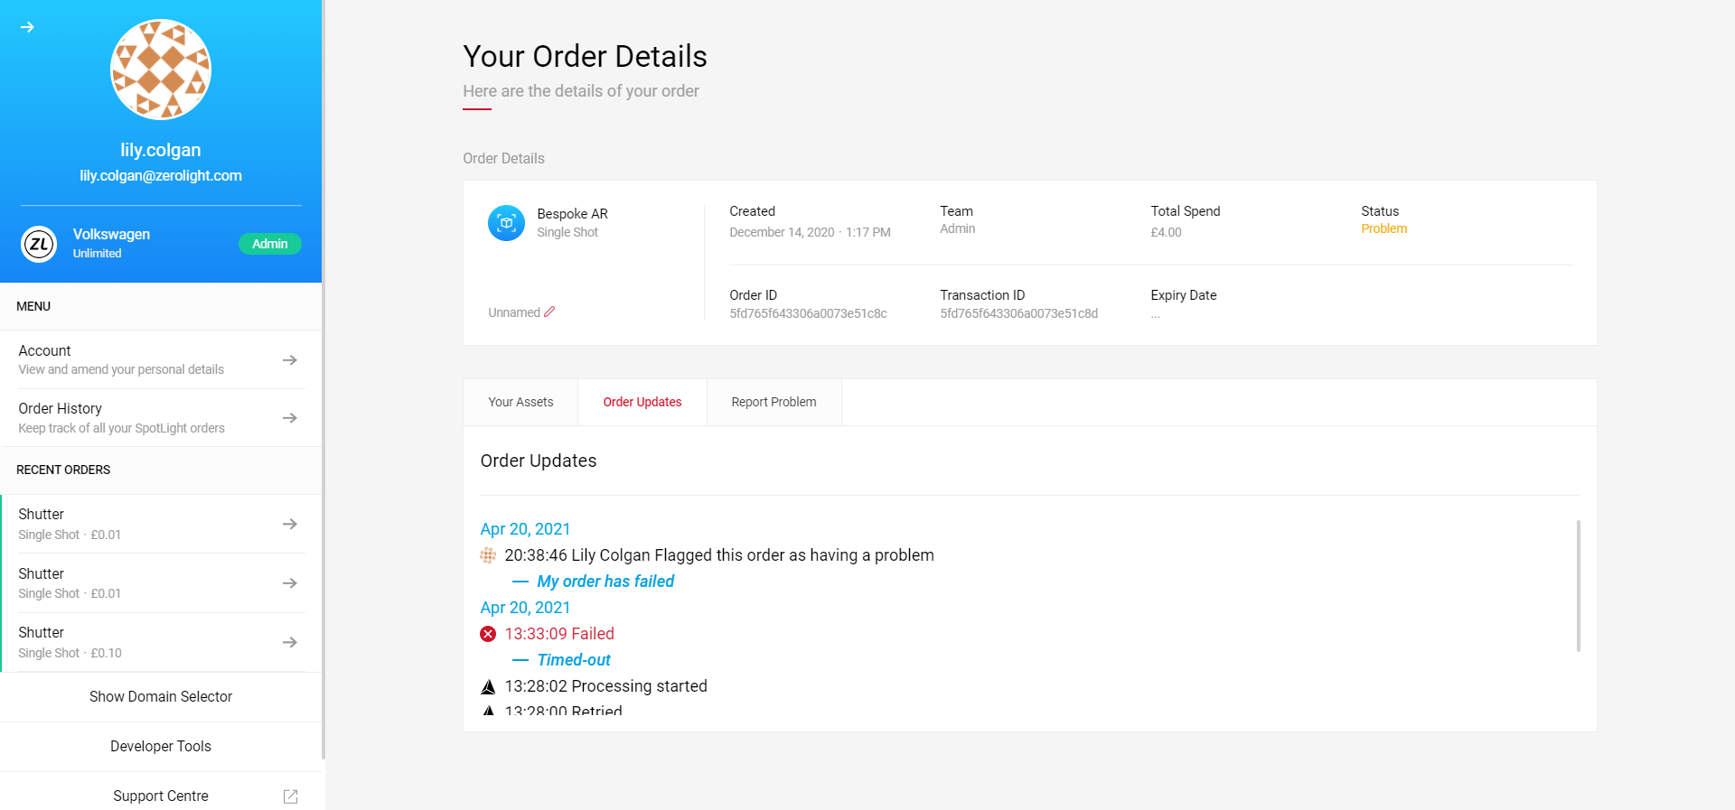
Task: Open Developer Tools
Action: point(161,747)
